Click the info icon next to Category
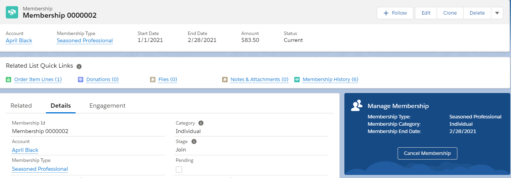Viewport: 511px width, 178px height. pyautogui.click(x=201, y=123)
